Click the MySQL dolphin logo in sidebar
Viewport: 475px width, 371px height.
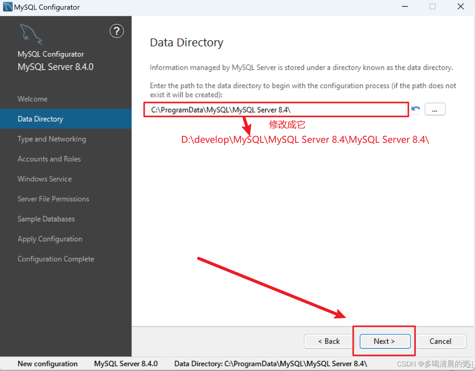(x=31, y=34)
